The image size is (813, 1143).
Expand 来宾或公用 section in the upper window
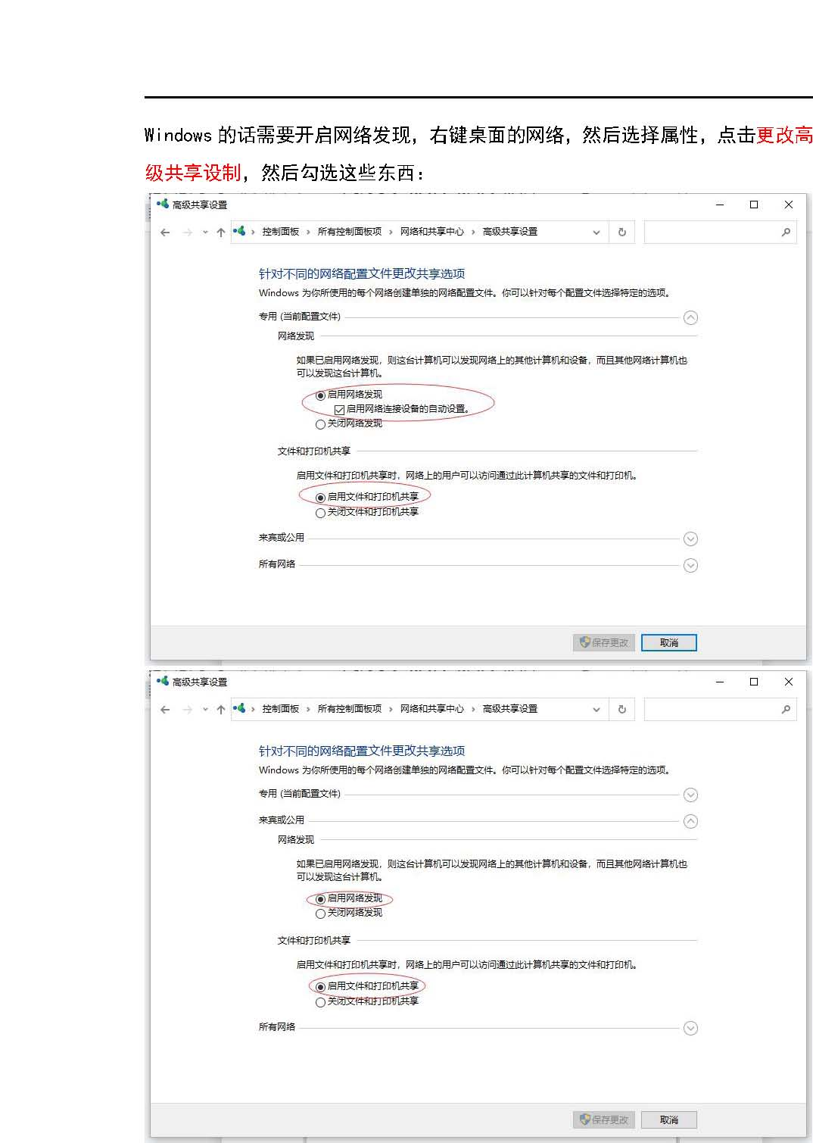tap(690, 539)
